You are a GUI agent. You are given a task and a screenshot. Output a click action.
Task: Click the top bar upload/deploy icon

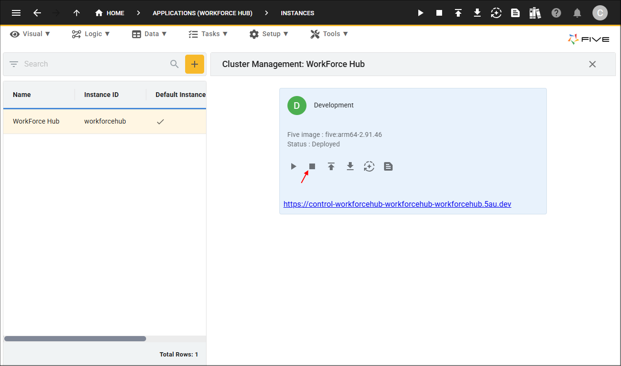pyautogui.click(x=458, y=13)
